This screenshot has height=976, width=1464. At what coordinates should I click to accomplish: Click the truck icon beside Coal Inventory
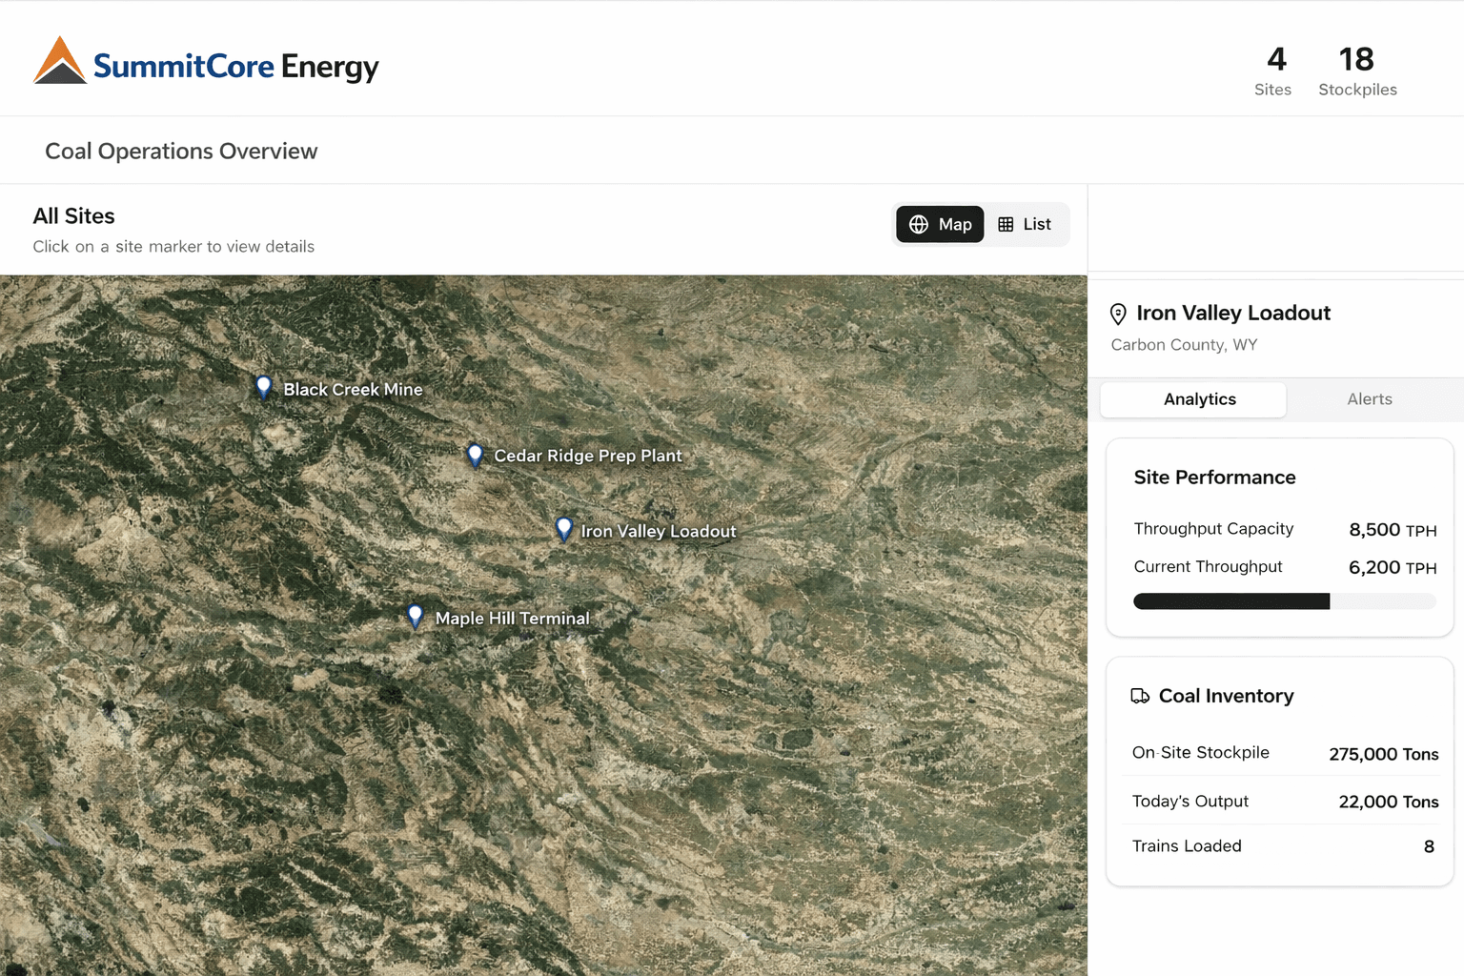point(1141,696)
